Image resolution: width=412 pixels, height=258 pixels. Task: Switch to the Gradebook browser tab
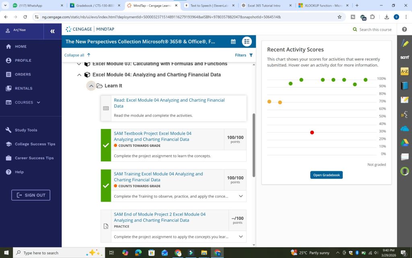[x=95, y=5]
